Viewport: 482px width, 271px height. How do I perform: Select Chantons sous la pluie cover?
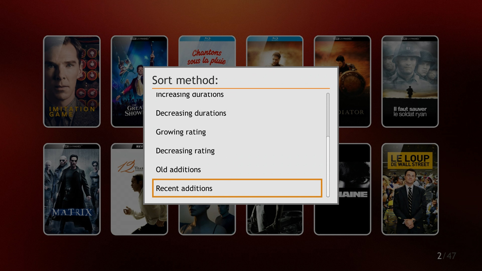tap(207, 51)
